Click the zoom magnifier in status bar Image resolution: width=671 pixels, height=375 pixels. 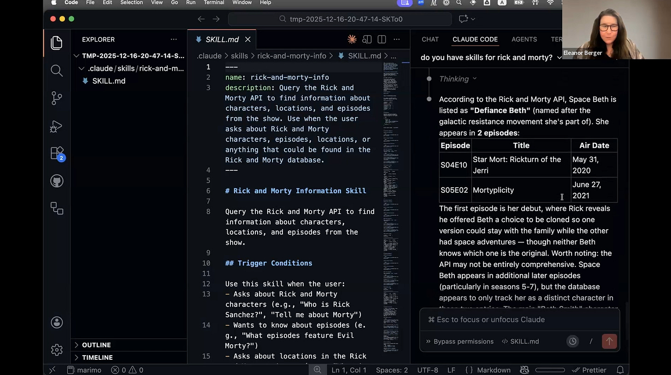tap(318, 370)
